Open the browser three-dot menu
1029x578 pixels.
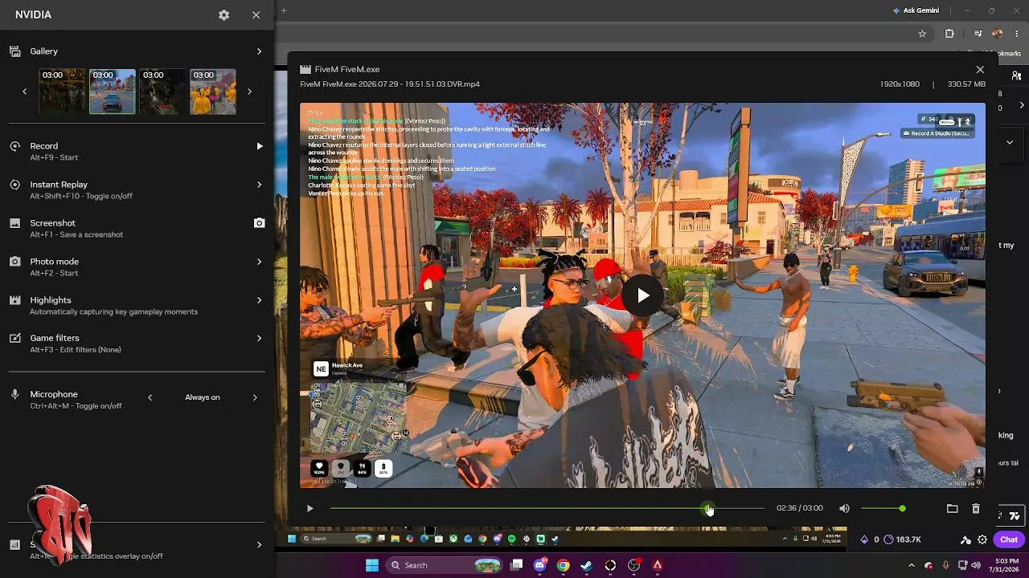[x=1017, y=34]
